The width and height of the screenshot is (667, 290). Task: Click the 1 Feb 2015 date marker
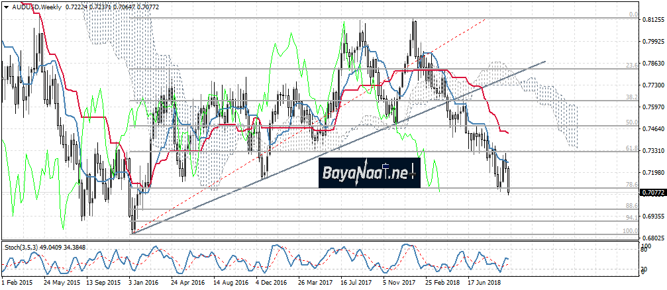(x=17, y=282)
